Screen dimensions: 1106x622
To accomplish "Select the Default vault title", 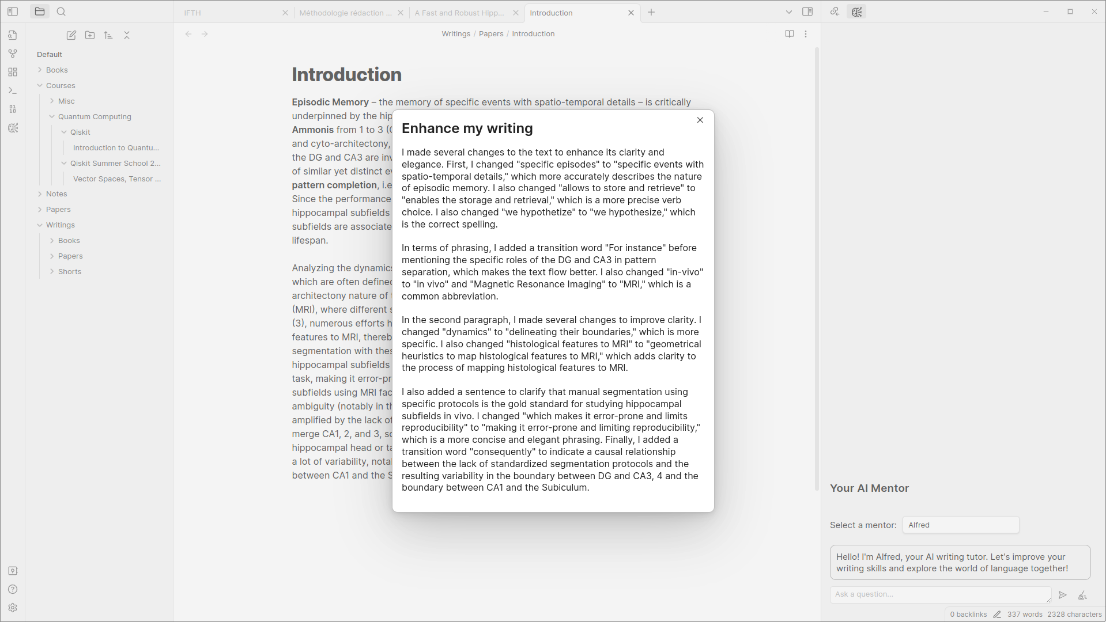I will (x=50, y=54).
